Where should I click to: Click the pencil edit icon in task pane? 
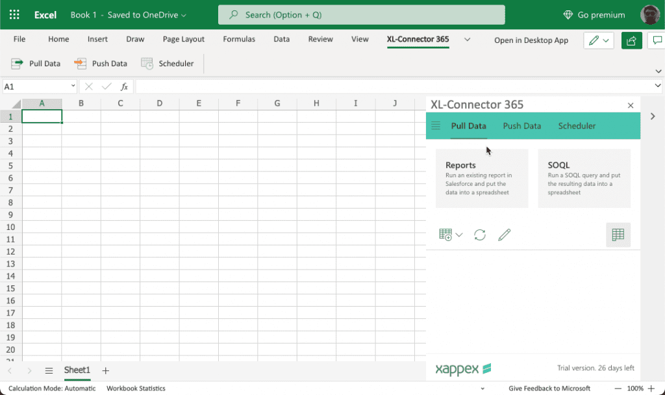click(505, 235)
